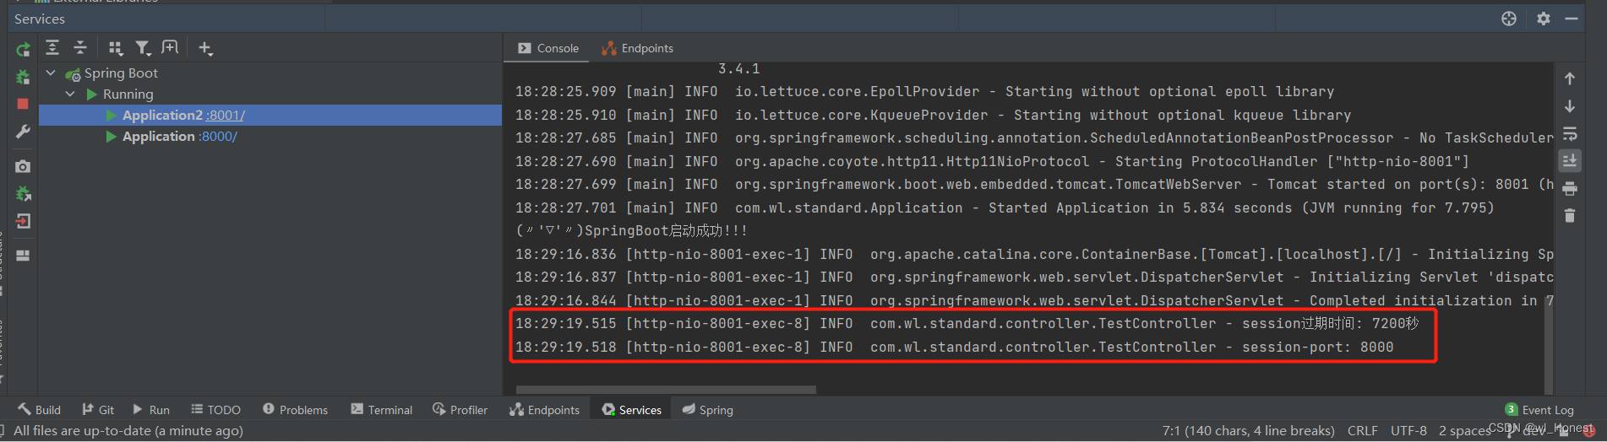Screen dimensions: 1607x442
Task: Click the Tomcat started on port(s) line
Action: (1034, 185)
